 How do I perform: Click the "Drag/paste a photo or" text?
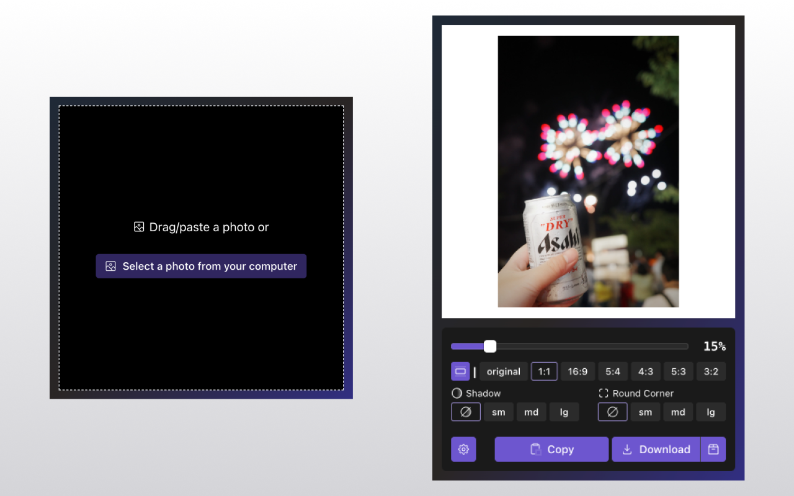(209, 227)
